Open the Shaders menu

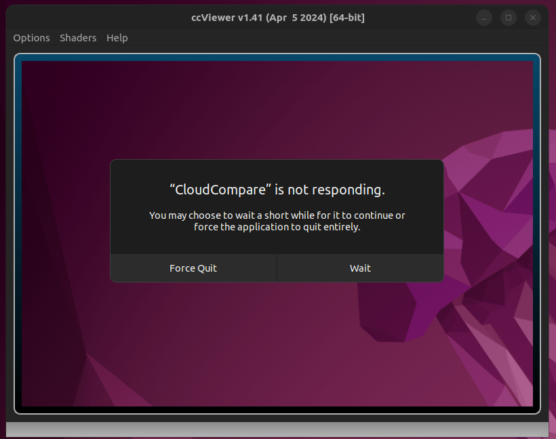(77, 38)
